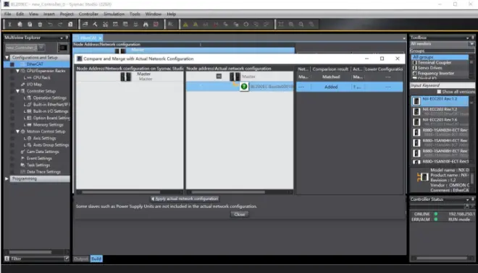Click the hammer build icon in toolbar
This screenshot has width=478, height=273.
(x=95, y=25)
